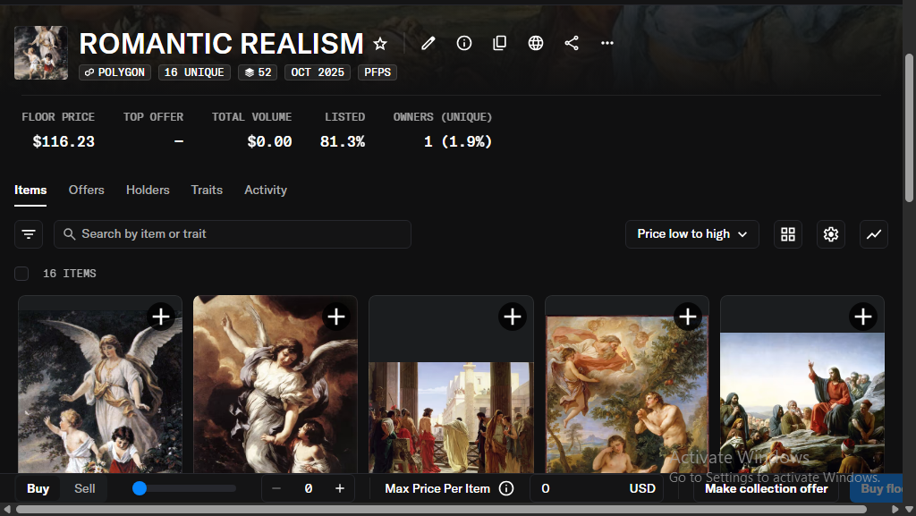Tick the select-all 16 items checkbox

21,274
